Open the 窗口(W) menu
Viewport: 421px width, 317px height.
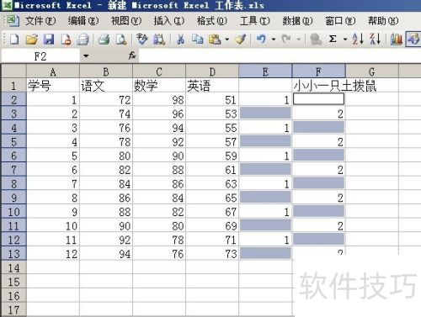pyautogui.click(x=340, y=21)
